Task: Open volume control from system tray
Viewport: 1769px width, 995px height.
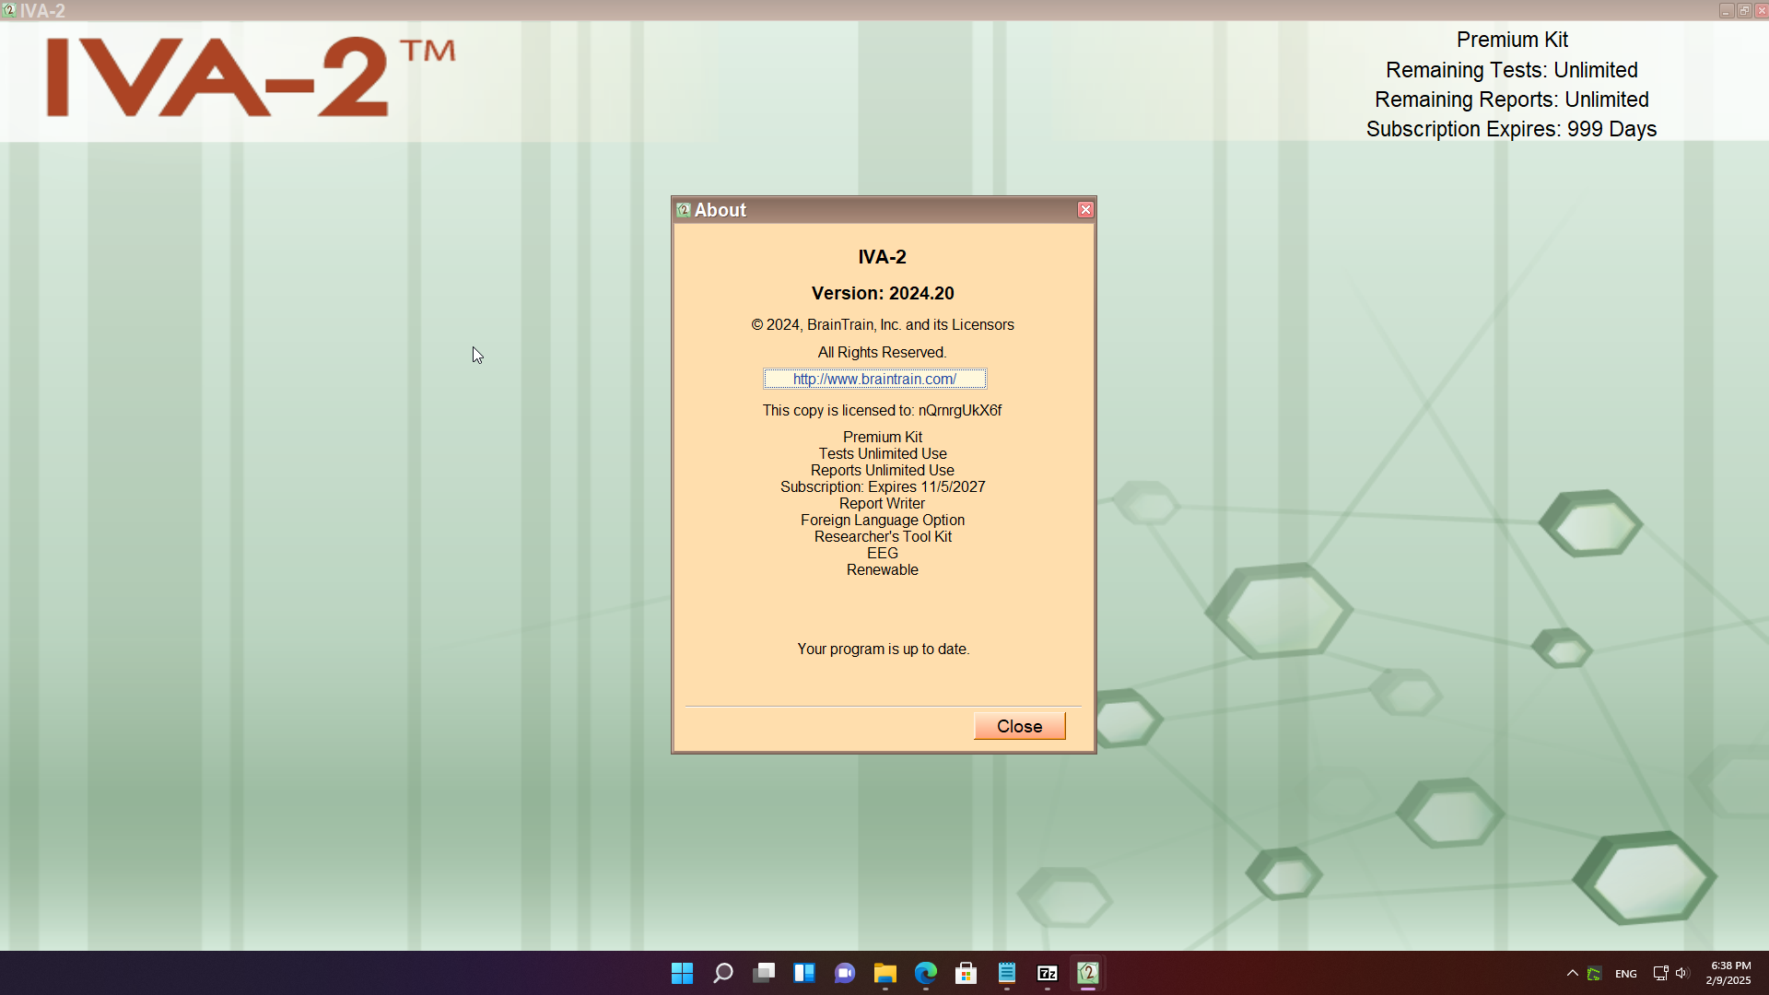Action: click(1682, 973)
